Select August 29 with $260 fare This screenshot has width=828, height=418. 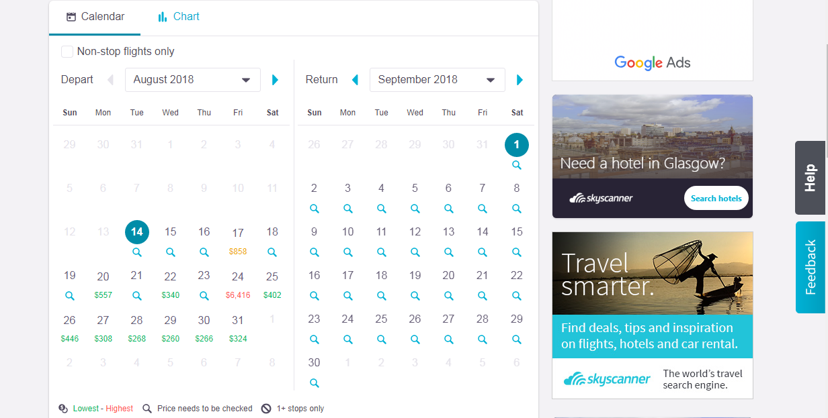171,327
